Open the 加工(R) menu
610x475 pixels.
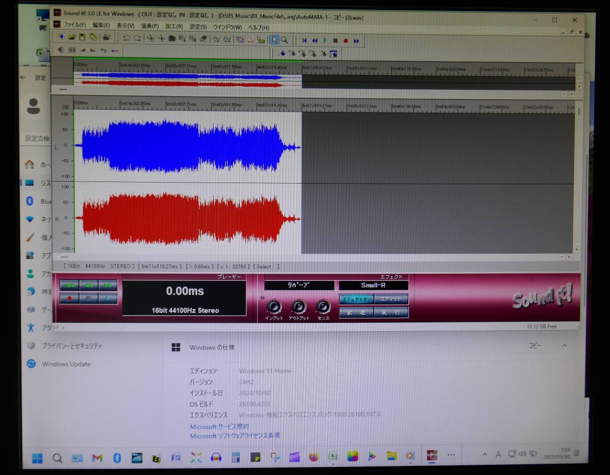(x=174, y=26)
